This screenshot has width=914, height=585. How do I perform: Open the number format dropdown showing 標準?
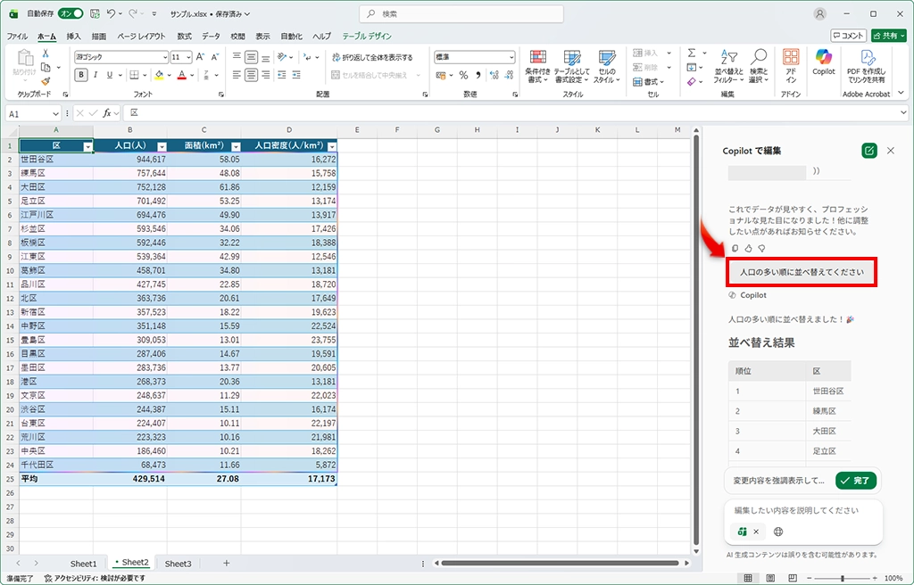click(x=511, y=57)
